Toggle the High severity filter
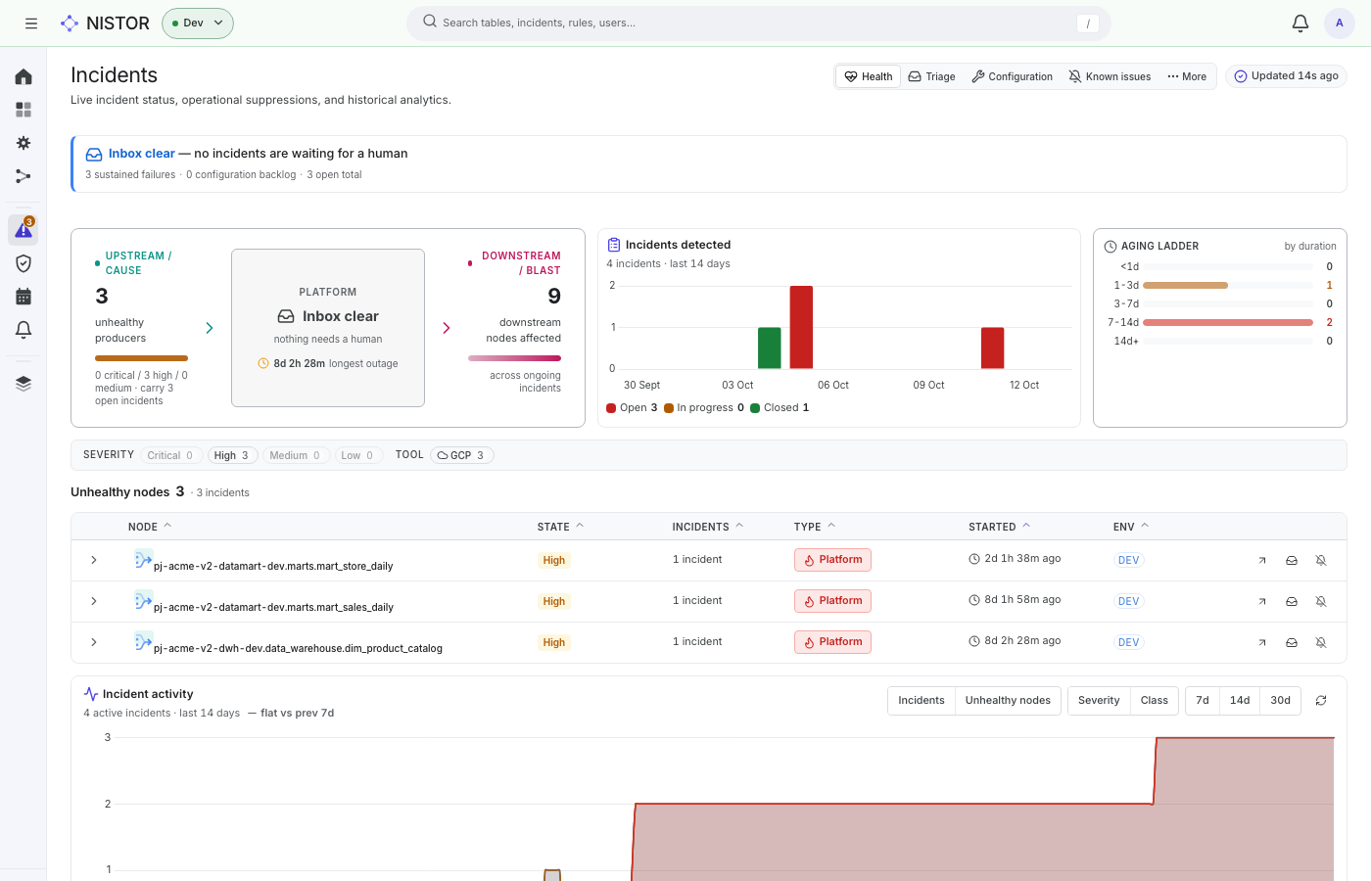The width and height of the screenshot is (1371, 881). click(232, 455)
